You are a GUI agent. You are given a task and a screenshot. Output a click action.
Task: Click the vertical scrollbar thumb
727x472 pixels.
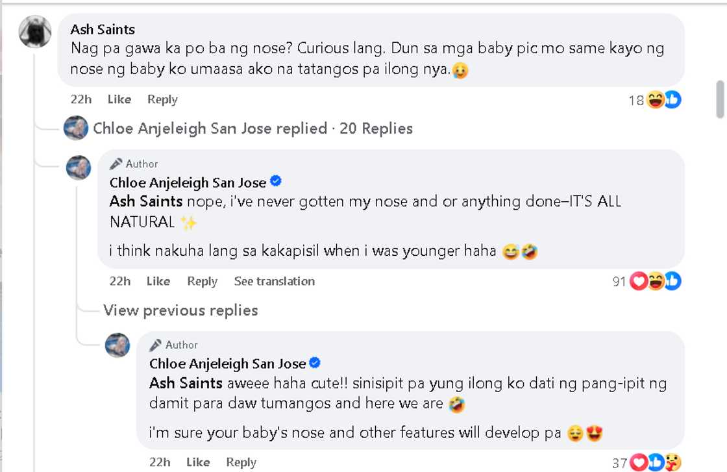720,99
